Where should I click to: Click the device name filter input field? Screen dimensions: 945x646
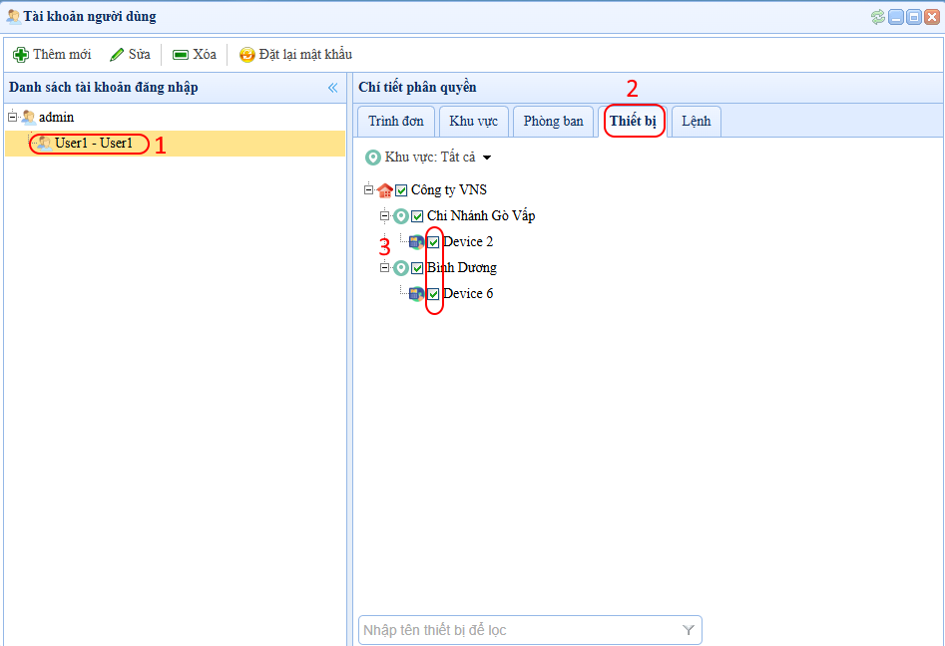pos(519,630)
